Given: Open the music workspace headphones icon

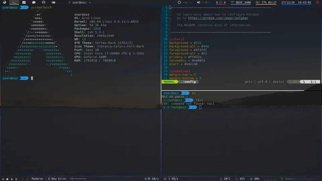Looking at the screenshot, I should coord(44,2).
